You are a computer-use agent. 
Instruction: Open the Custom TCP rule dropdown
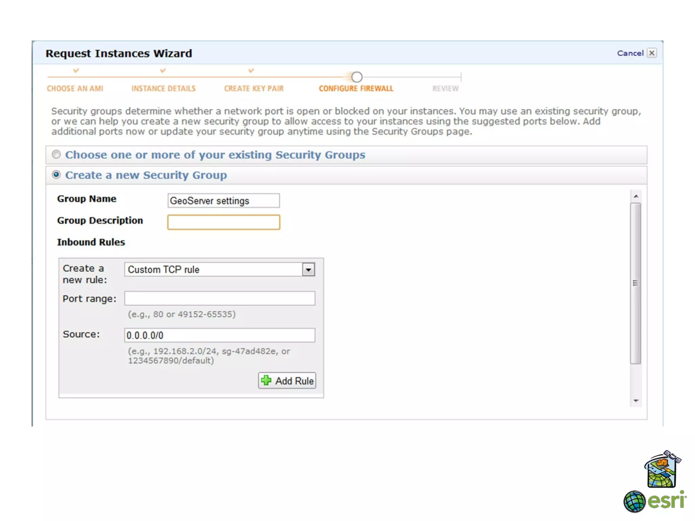214,270
